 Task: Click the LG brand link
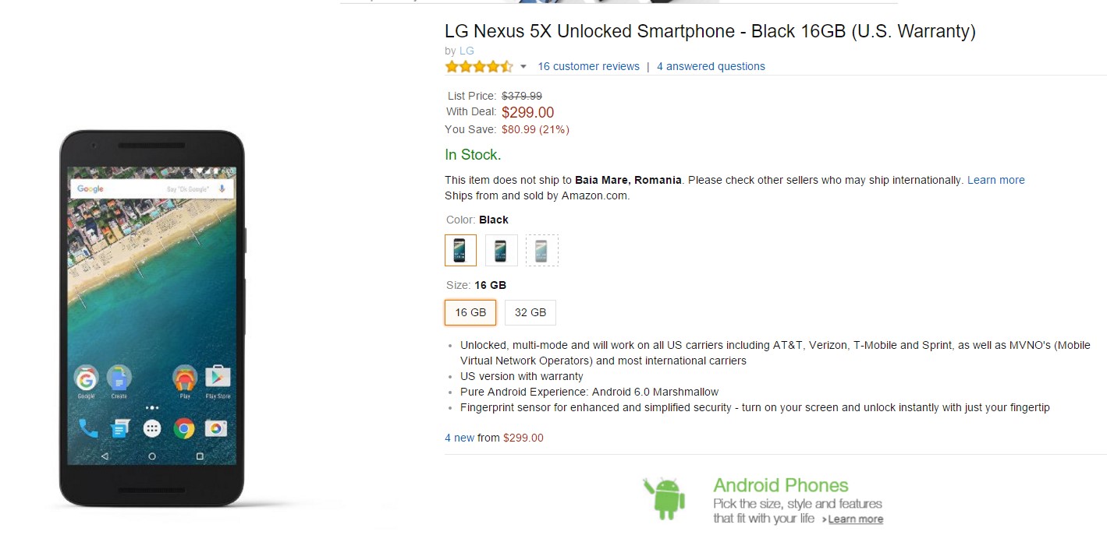point(467,51)
